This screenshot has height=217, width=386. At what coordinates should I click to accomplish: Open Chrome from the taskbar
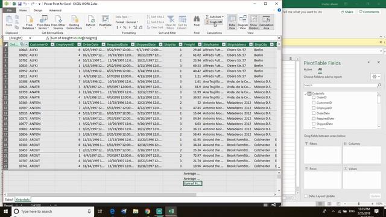click(x=147, y=212)
